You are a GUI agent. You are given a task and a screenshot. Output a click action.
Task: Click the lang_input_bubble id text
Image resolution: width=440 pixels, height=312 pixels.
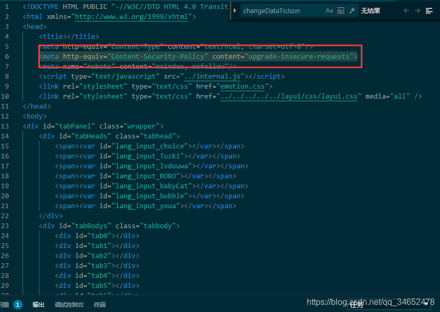tap(150, 196)
